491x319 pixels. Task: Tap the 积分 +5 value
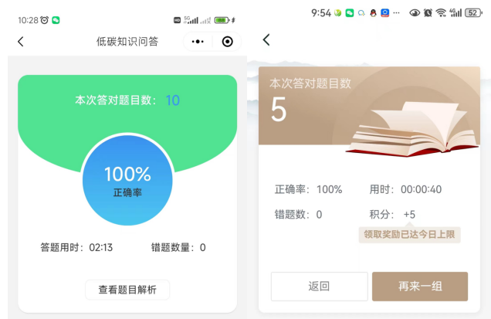point(409,214)
